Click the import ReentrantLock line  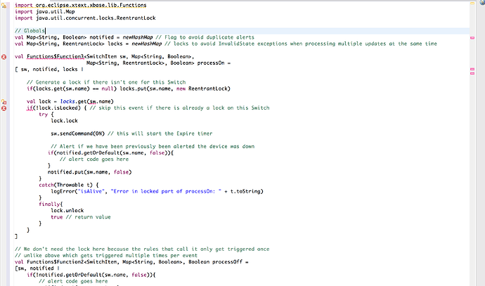coord(79,19)
